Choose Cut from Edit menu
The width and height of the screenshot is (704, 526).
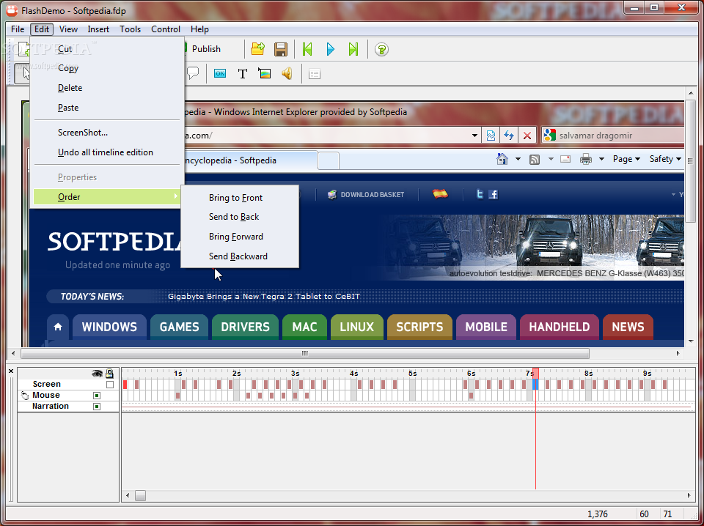(107, 49)
